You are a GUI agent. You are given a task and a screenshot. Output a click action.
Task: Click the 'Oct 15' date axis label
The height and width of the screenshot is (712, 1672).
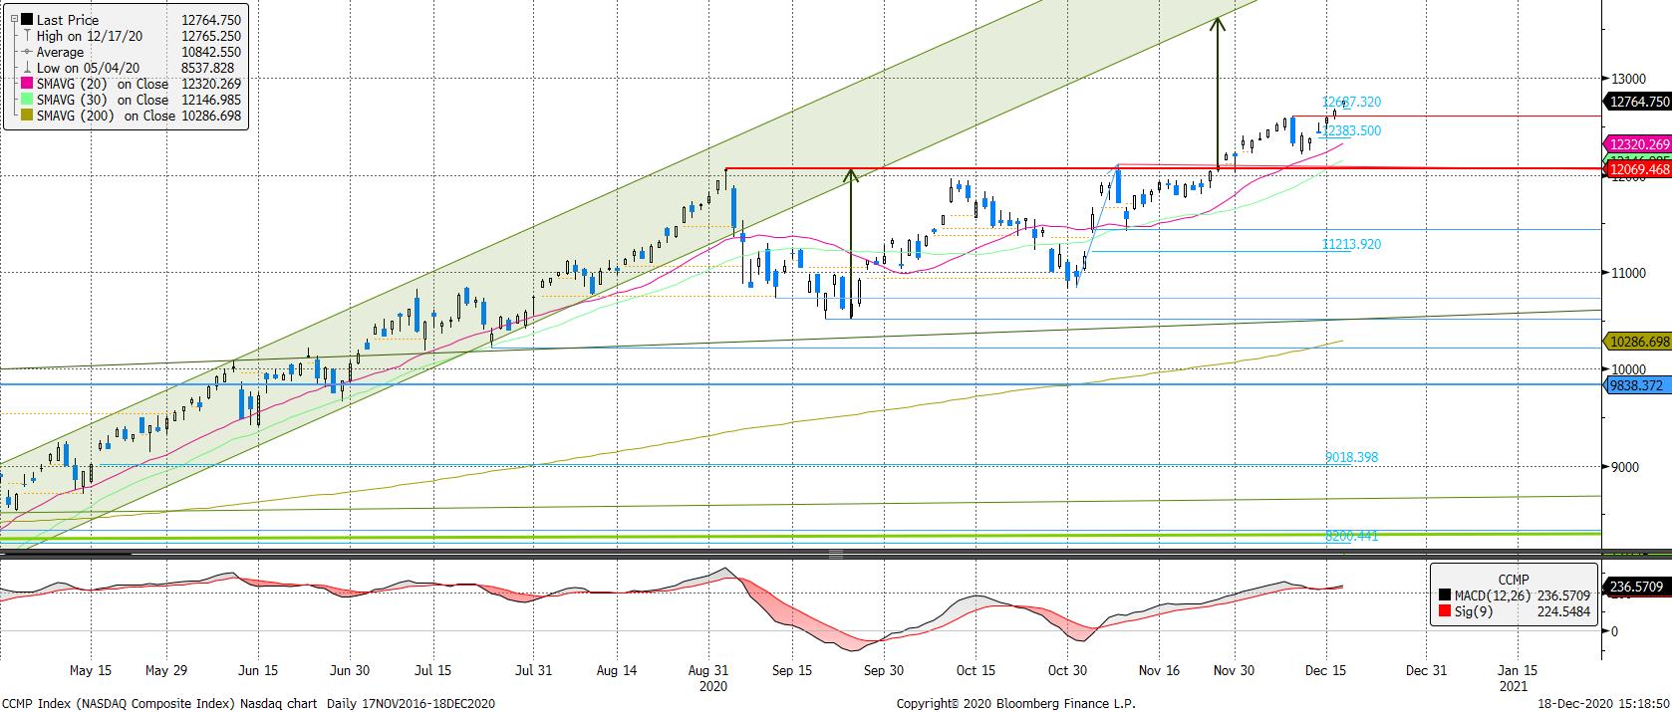(x=975, y=670)
